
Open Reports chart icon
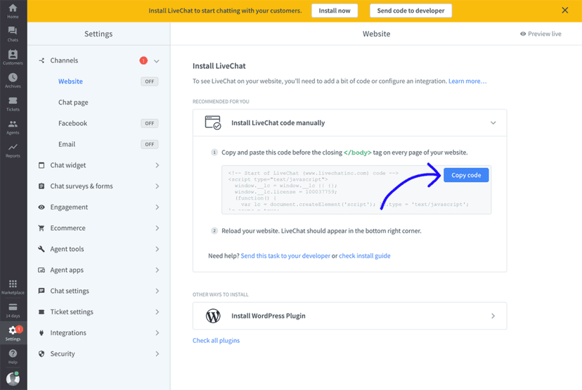pyautogui.click(x=13, y=150)
